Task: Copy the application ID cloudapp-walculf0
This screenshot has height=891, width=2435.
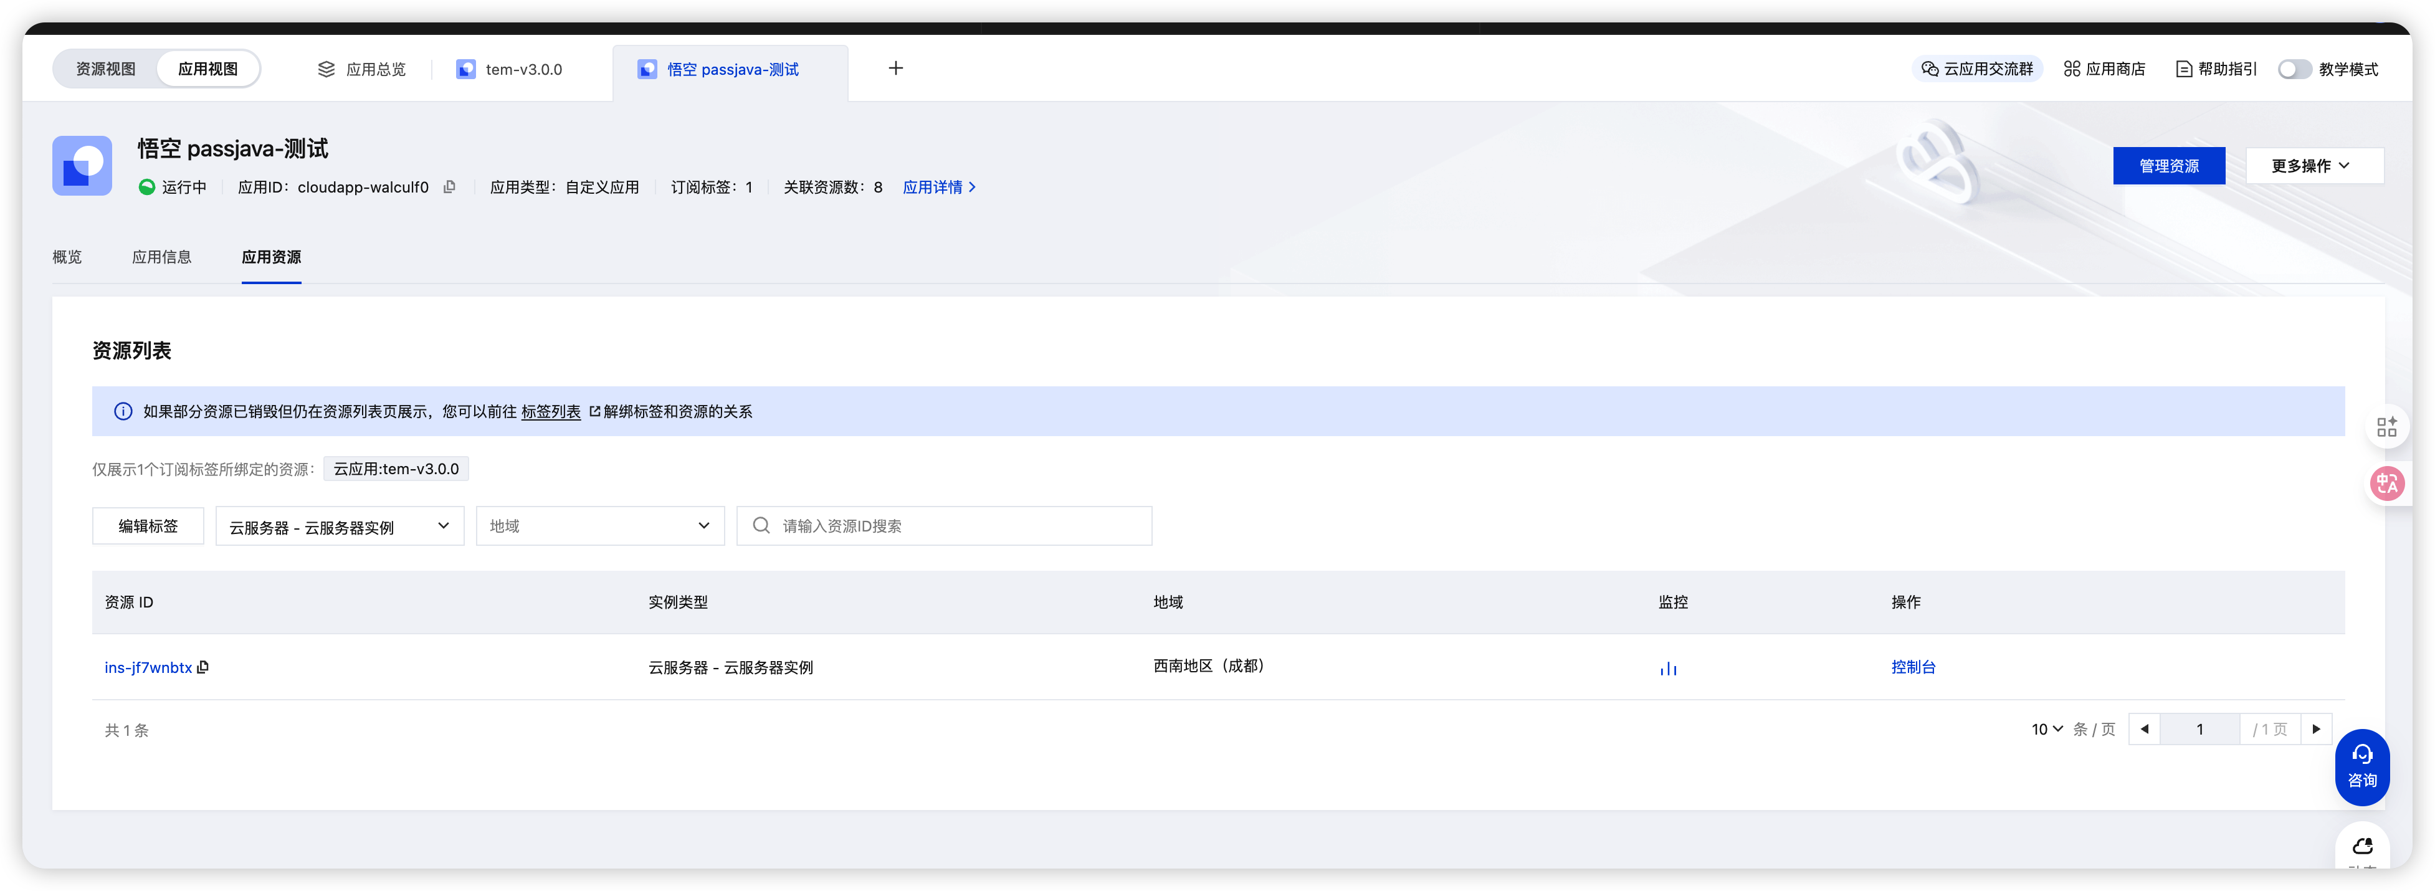Action: [x=450, y=187]
